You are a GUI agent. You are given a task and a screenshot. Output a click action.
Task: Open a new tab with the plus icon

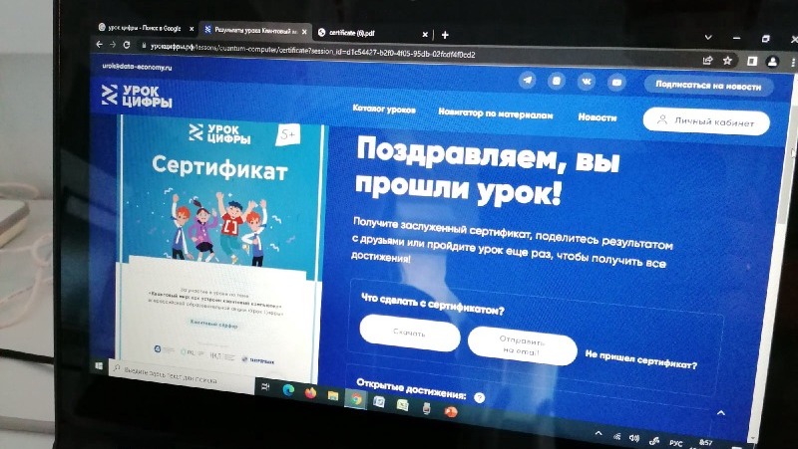pyautogui.click(x=445, y=35)
